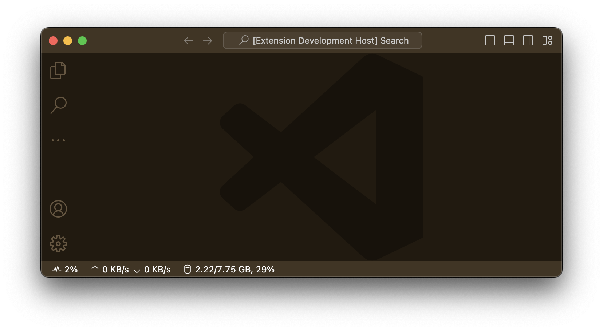
Task: Open the Accounts icon in the activity bar
Action: point(58,209)
